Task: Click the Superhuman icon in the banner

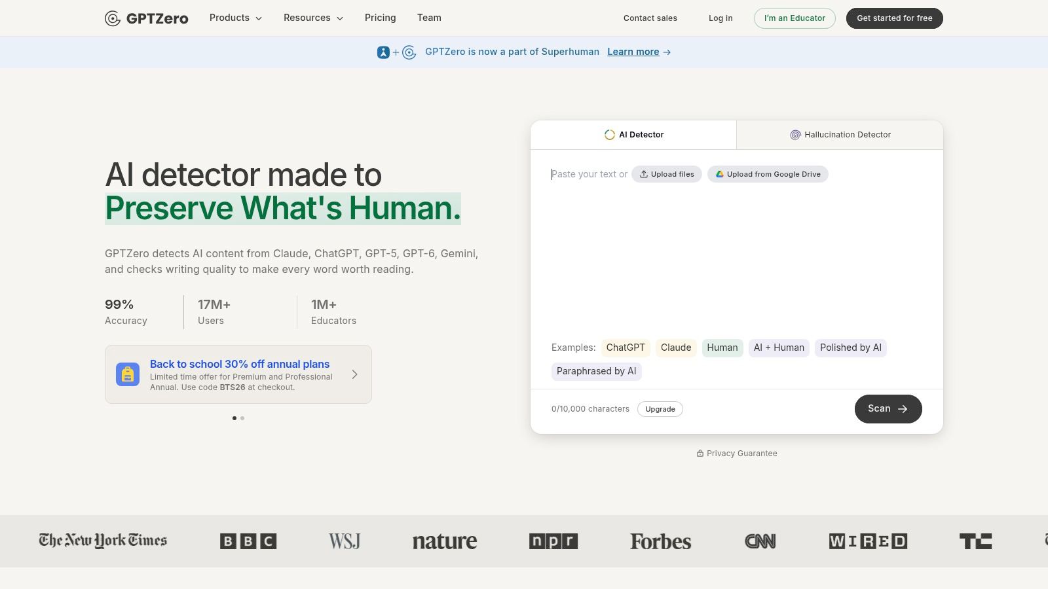Action: pyautogui.click(x=383, y=52)
